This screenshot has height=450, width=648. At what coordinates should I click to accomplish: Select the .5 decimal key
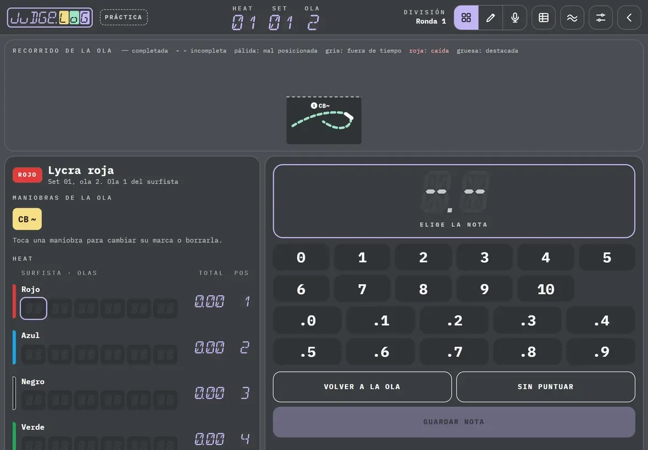click(308, 351)
